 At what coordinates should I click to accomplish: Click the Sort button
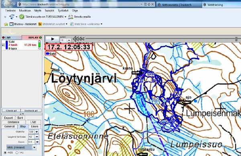(20, 118)
